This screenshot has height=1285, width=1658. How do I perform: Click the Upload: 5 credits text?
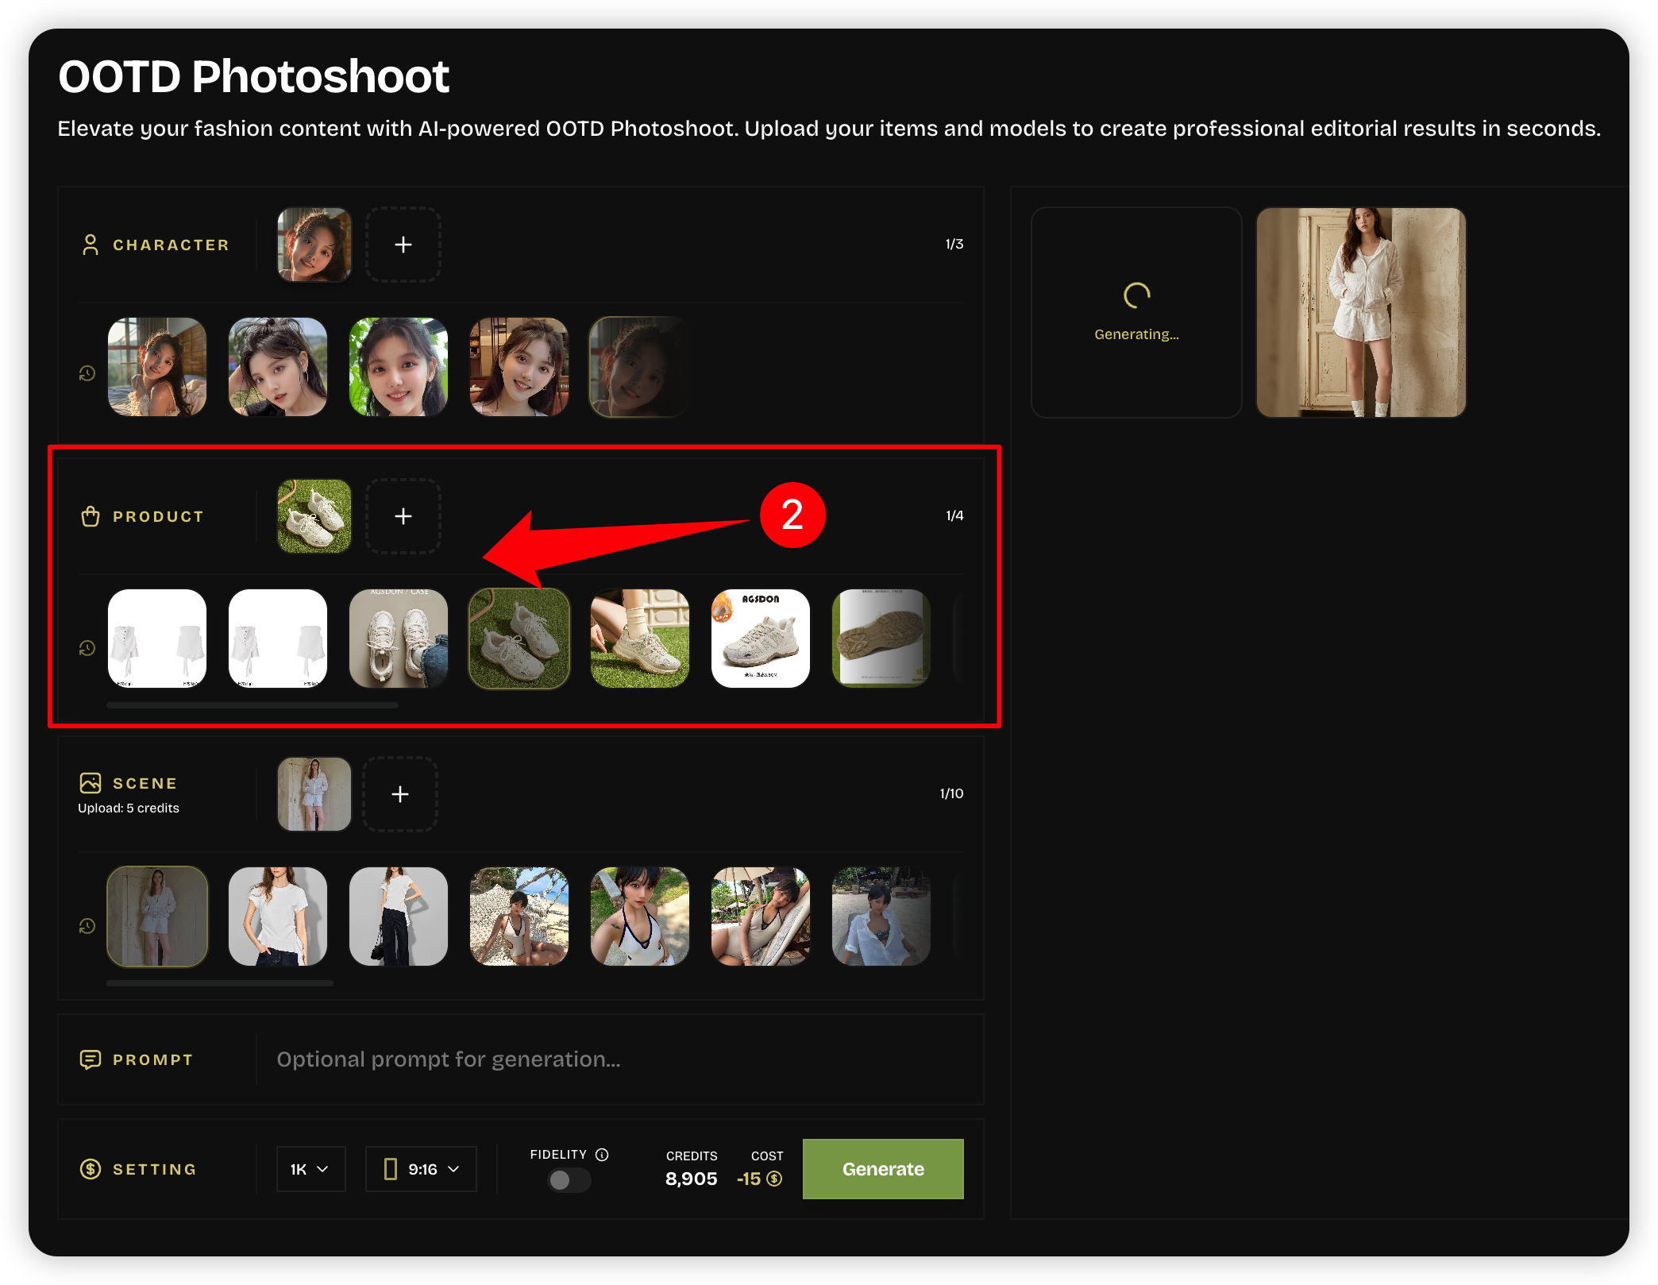coord(129,808)
